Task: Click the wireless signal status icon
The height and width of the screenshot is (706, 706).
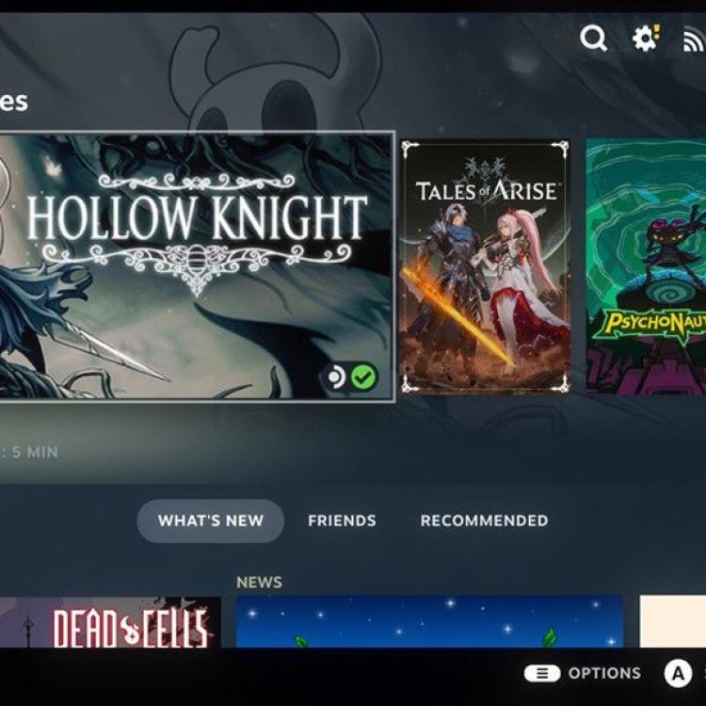Action: coord(694,40)
